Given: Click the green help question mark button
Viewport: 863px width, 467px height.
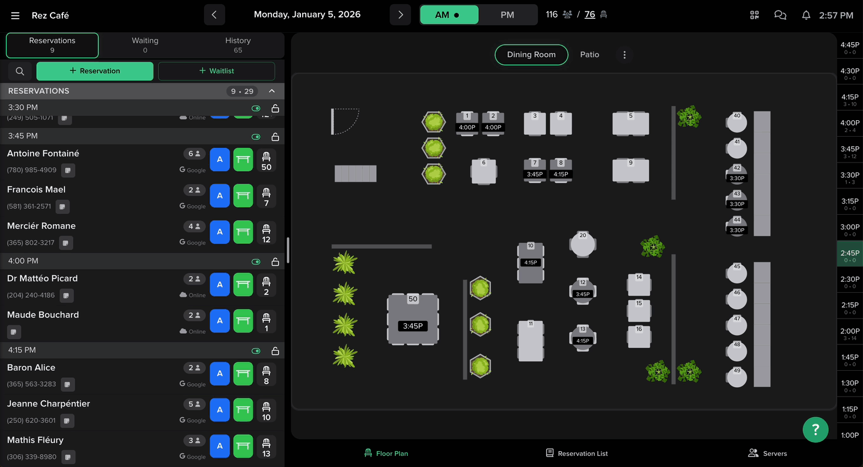Looking at the screenshot, I should (x=815, y=429).
